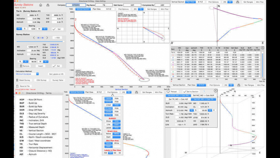Close the section table with its X icon
The width and height of the screenshot is (280, 158).
coord(263,48)
